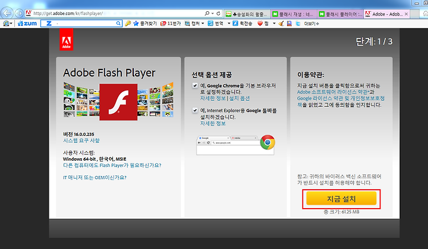
Task: Open the 시스템 요구 사항 link
Action: (x=81, y=141)
